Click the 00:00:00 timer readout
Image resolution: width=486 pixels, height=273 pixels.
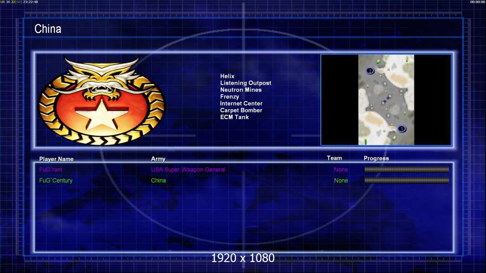(x=478, y=2)
